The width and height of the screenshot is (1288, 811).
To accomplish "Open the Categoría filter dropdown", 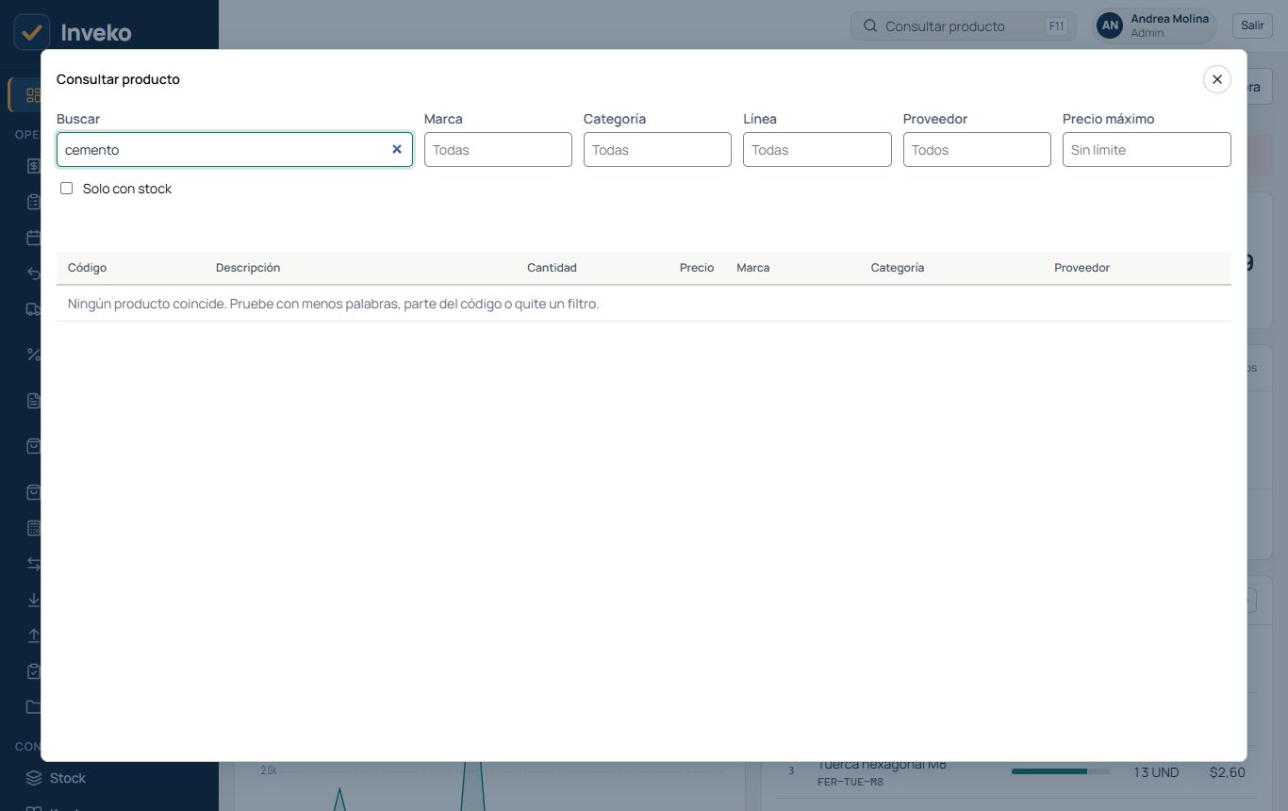I will point(657,150).
